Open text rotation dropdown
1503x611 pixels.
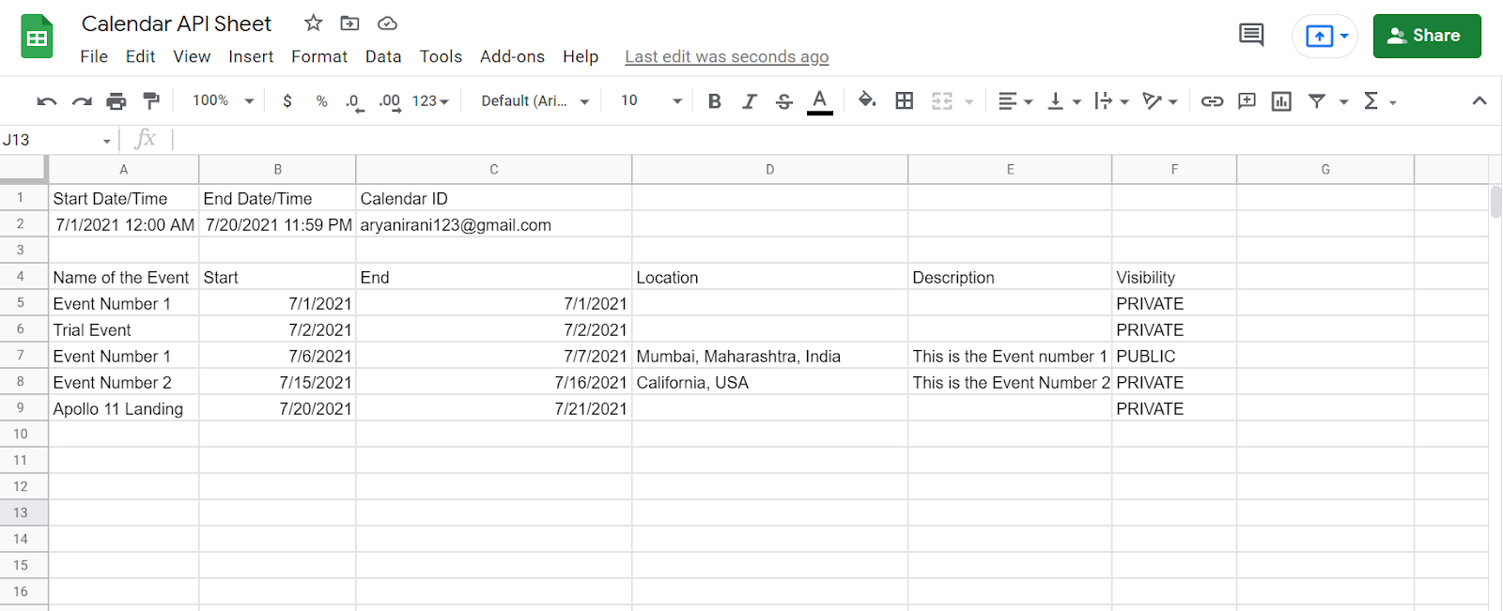coord(1160,101)
